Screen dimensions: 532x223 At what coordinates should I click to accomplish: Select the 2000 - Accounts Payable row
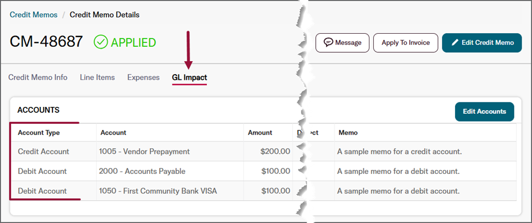[x=142, y=171]
